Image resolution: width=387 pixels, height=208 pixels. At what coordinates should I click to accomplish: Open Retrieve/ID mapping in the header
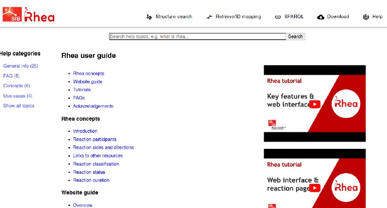click(x=238, y=16)
